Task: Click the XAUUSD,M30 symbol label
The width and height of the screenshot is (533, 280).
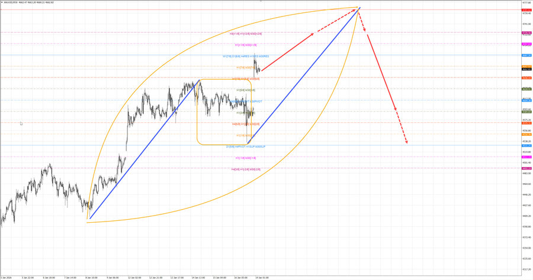Action: pos(19,2)
